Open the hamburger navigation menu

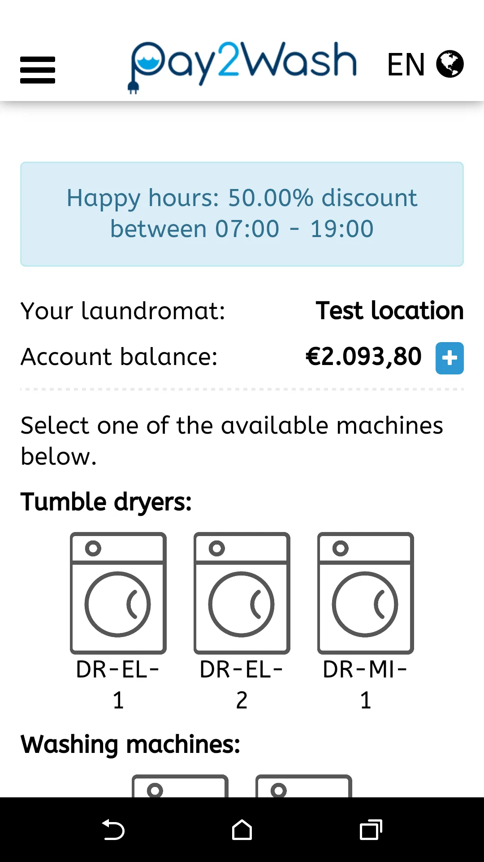[38, 70]
